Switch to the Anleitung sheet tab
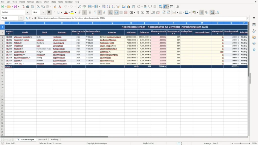258x145 pixels. coord(54,139)
